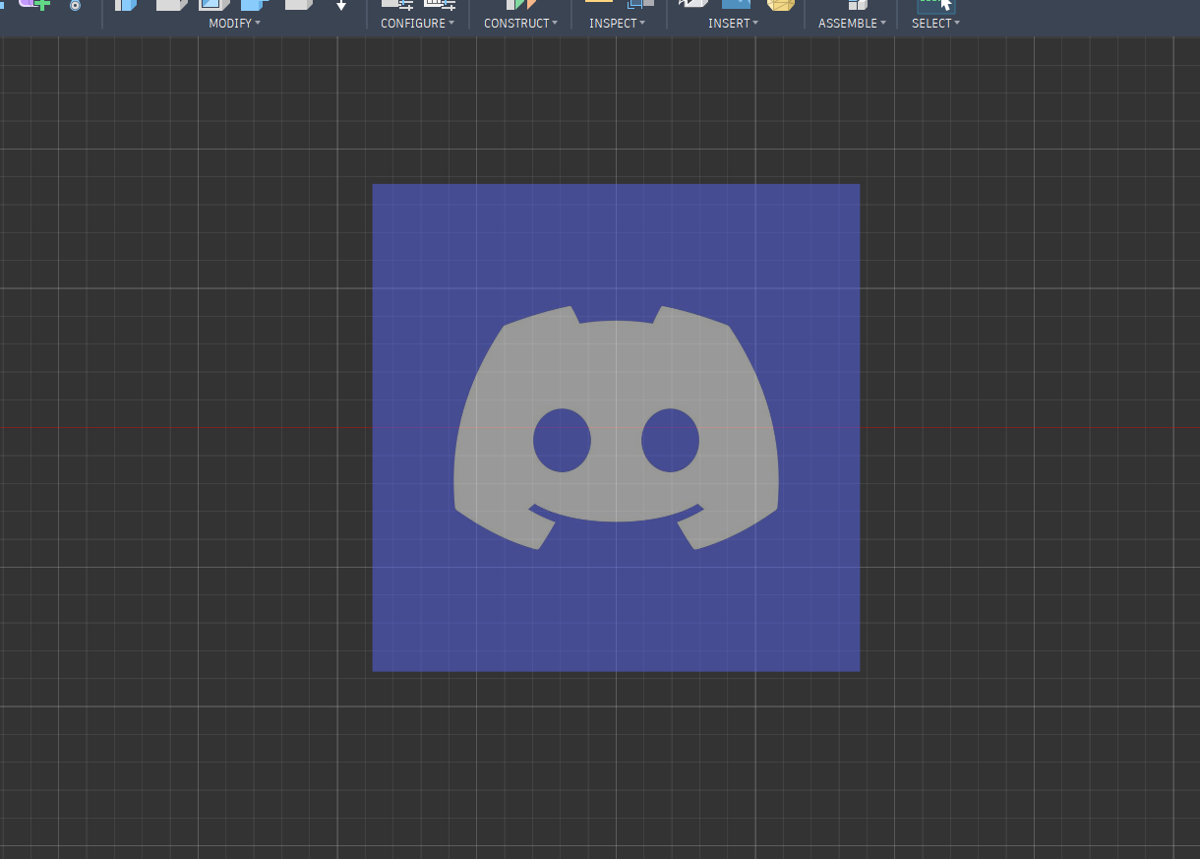Image resolution: width=1200 pixels, height=859 pixels.
Task: Select the Shell tool icon in Modify
Action: click(214, 5)
